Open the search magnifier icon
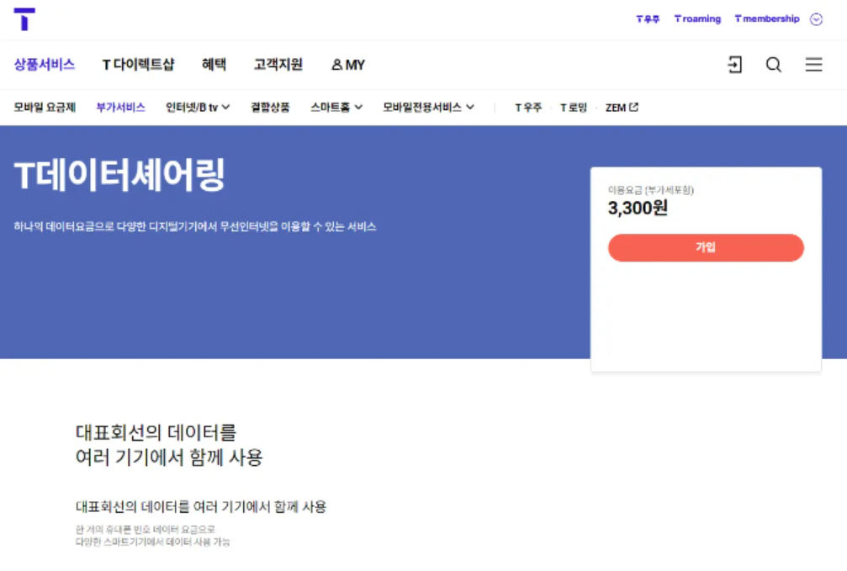The height and width of the screenshot is (571, 847). coord(774,64)
